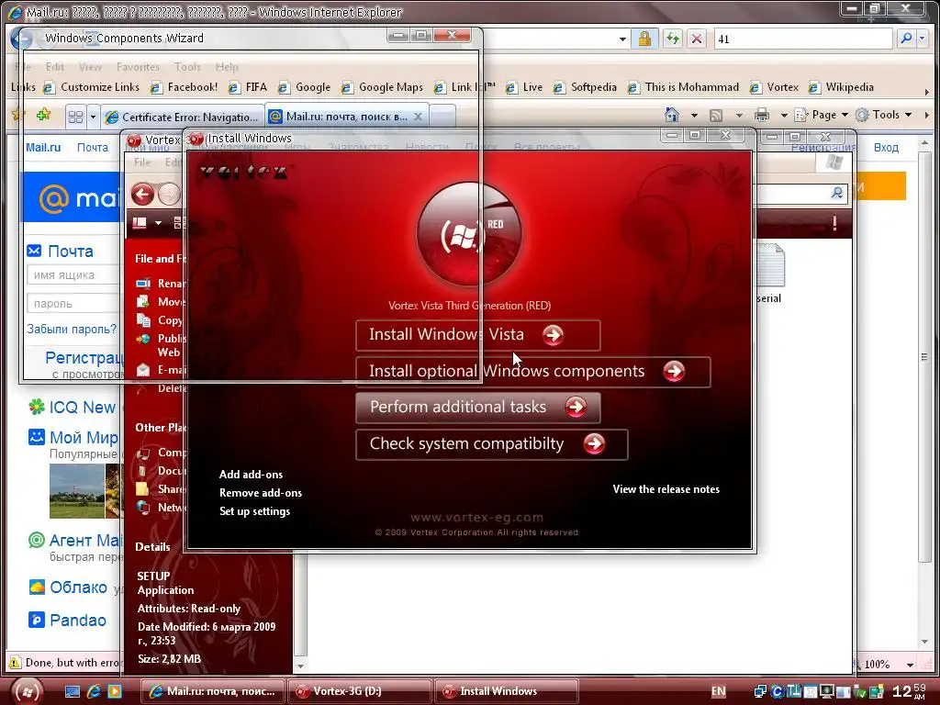
Task: Click the Облако cloud icon on Mail.ru
Action: [37, 587]
